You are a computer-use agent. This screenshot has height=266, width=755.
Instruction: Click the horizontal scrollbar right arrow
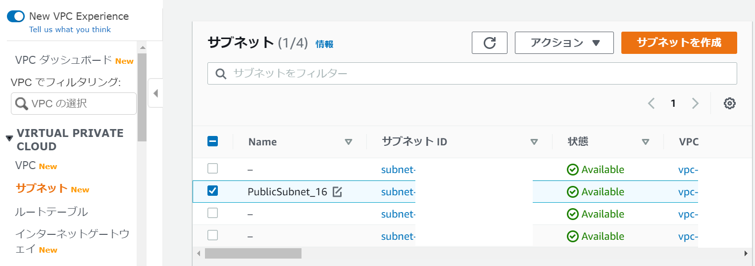point(746,254)
